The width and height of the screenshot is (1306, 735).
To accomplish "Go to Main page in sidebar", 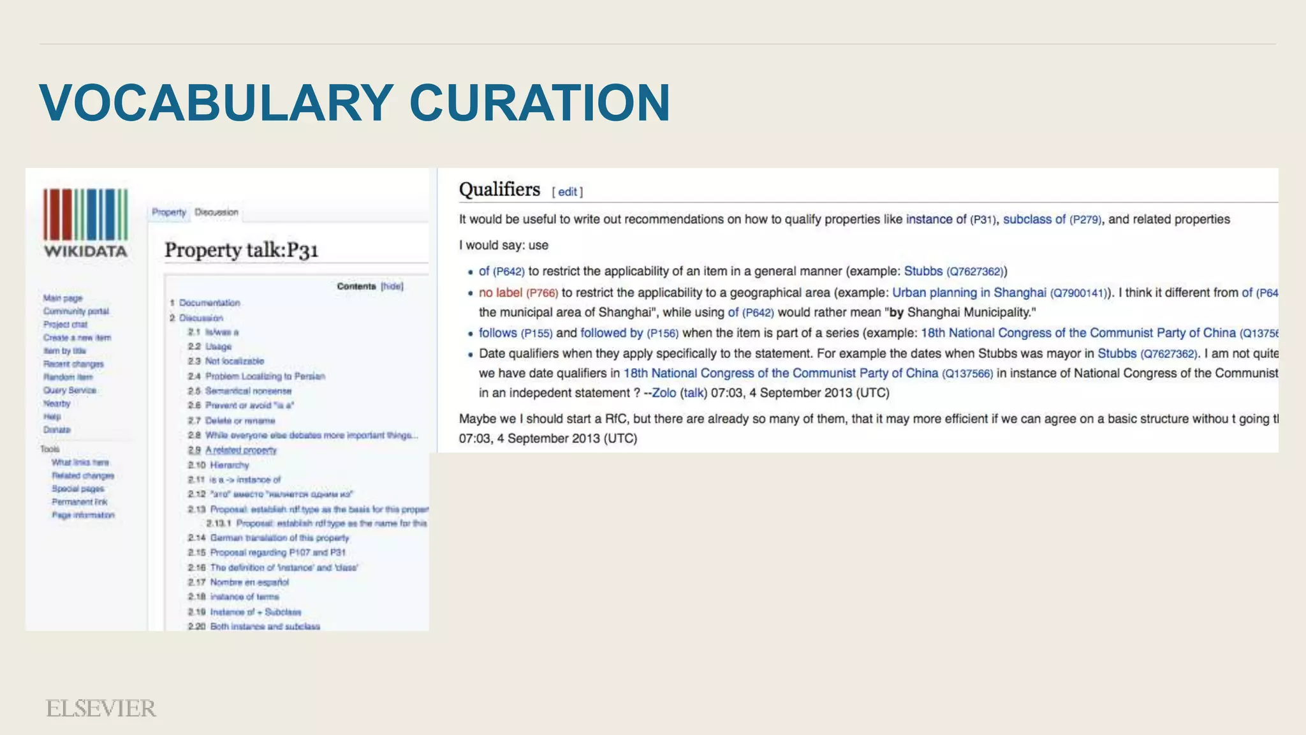I will click(x=62, y=298).
